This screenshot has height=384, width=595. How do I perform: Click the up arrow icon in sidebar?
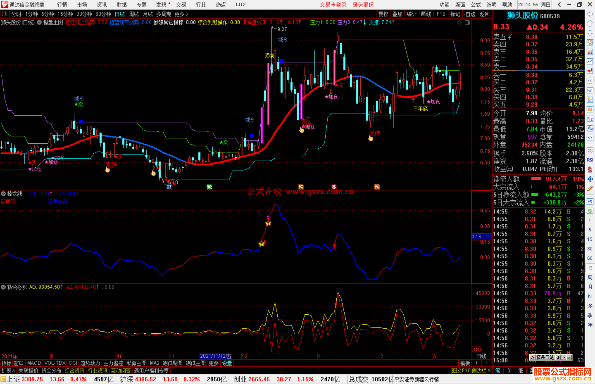click(x=590, y=23)
